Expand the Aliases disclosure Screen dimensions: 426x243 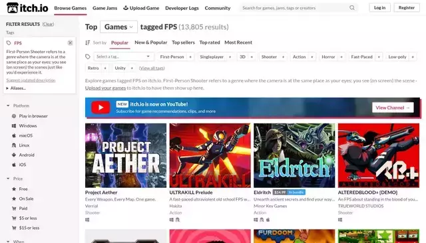(x=16, y=88)
